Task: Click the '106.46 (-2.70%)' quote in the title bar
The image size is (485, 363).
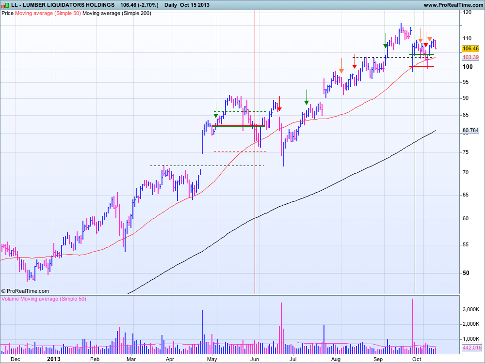Action: pyautogui.click(x=139, y=5)
